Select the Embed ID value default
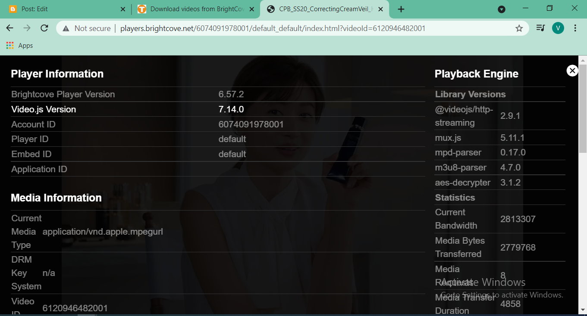Image resolution: width=587 pixels, height=316 pixels. [x=232, y=154]
